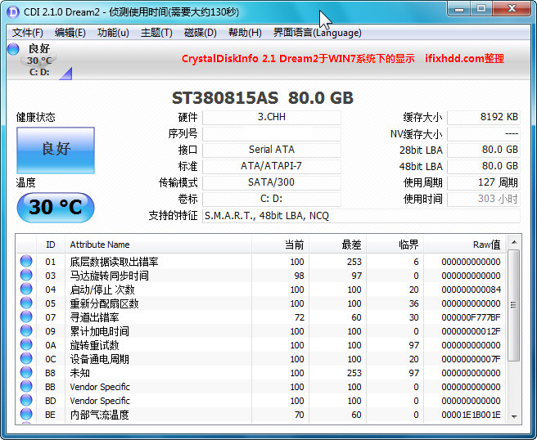Click the CDI app icon in title bar
The width and height of the screenshot is (537, 440).
pos(13,12)
